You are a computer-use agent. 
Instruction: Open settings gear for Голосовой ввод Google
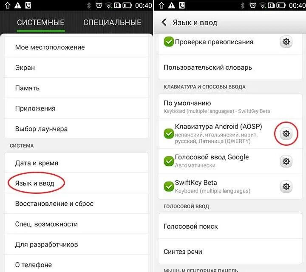(286, 161)
